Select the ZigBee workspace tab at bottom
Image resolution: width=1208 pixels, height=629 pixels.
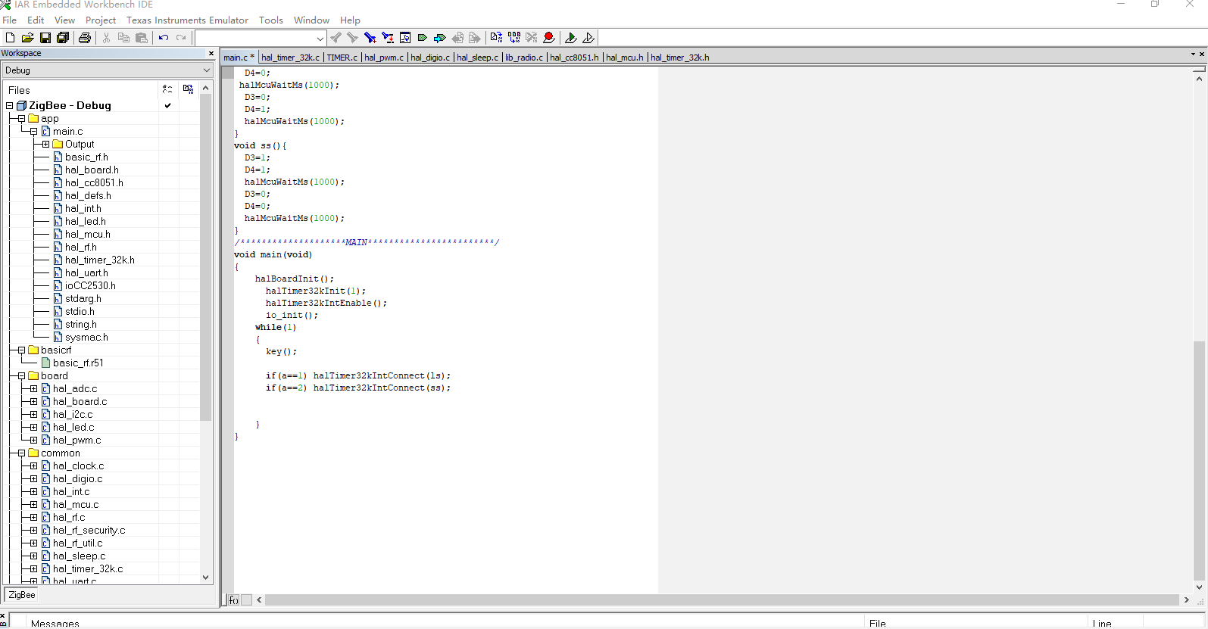point(22,596)
